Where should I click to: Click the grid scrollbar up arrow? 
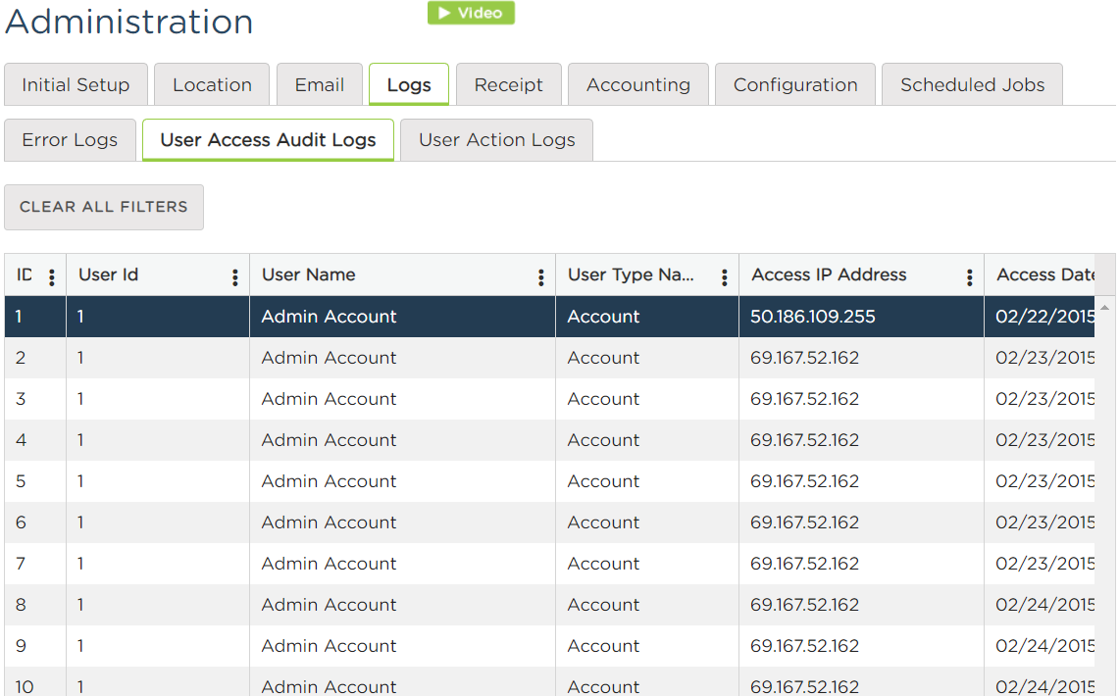tap(1104, 308)
